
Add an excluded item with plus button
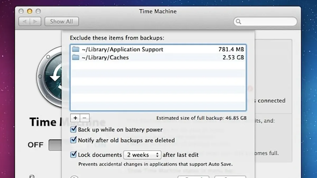(x=75, y=118)
